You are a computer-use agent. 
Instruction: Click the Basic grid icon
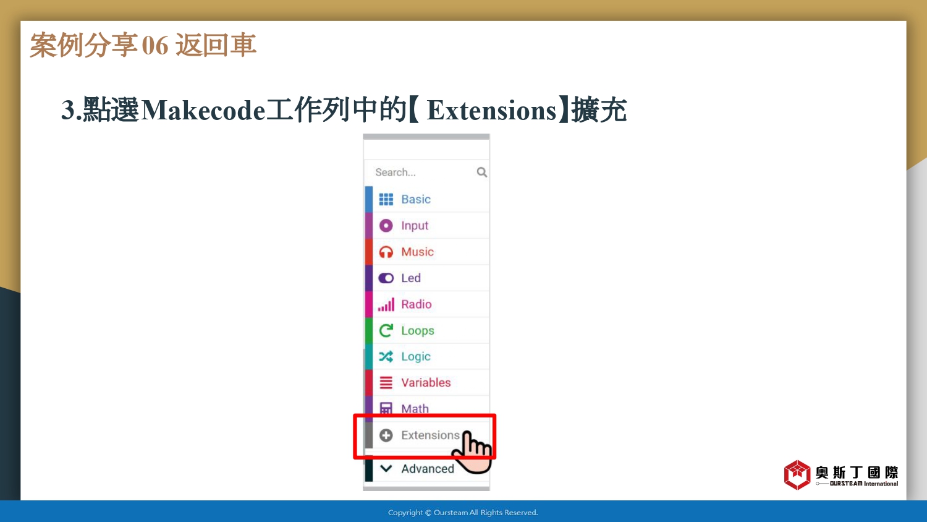click(x=386, y=199)
